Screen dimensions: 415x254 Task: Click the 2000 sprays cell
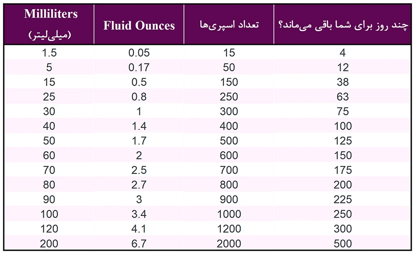[x=229, y=243]
